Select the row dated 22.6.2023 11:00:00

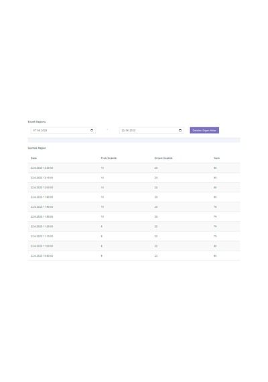point(134,246)
